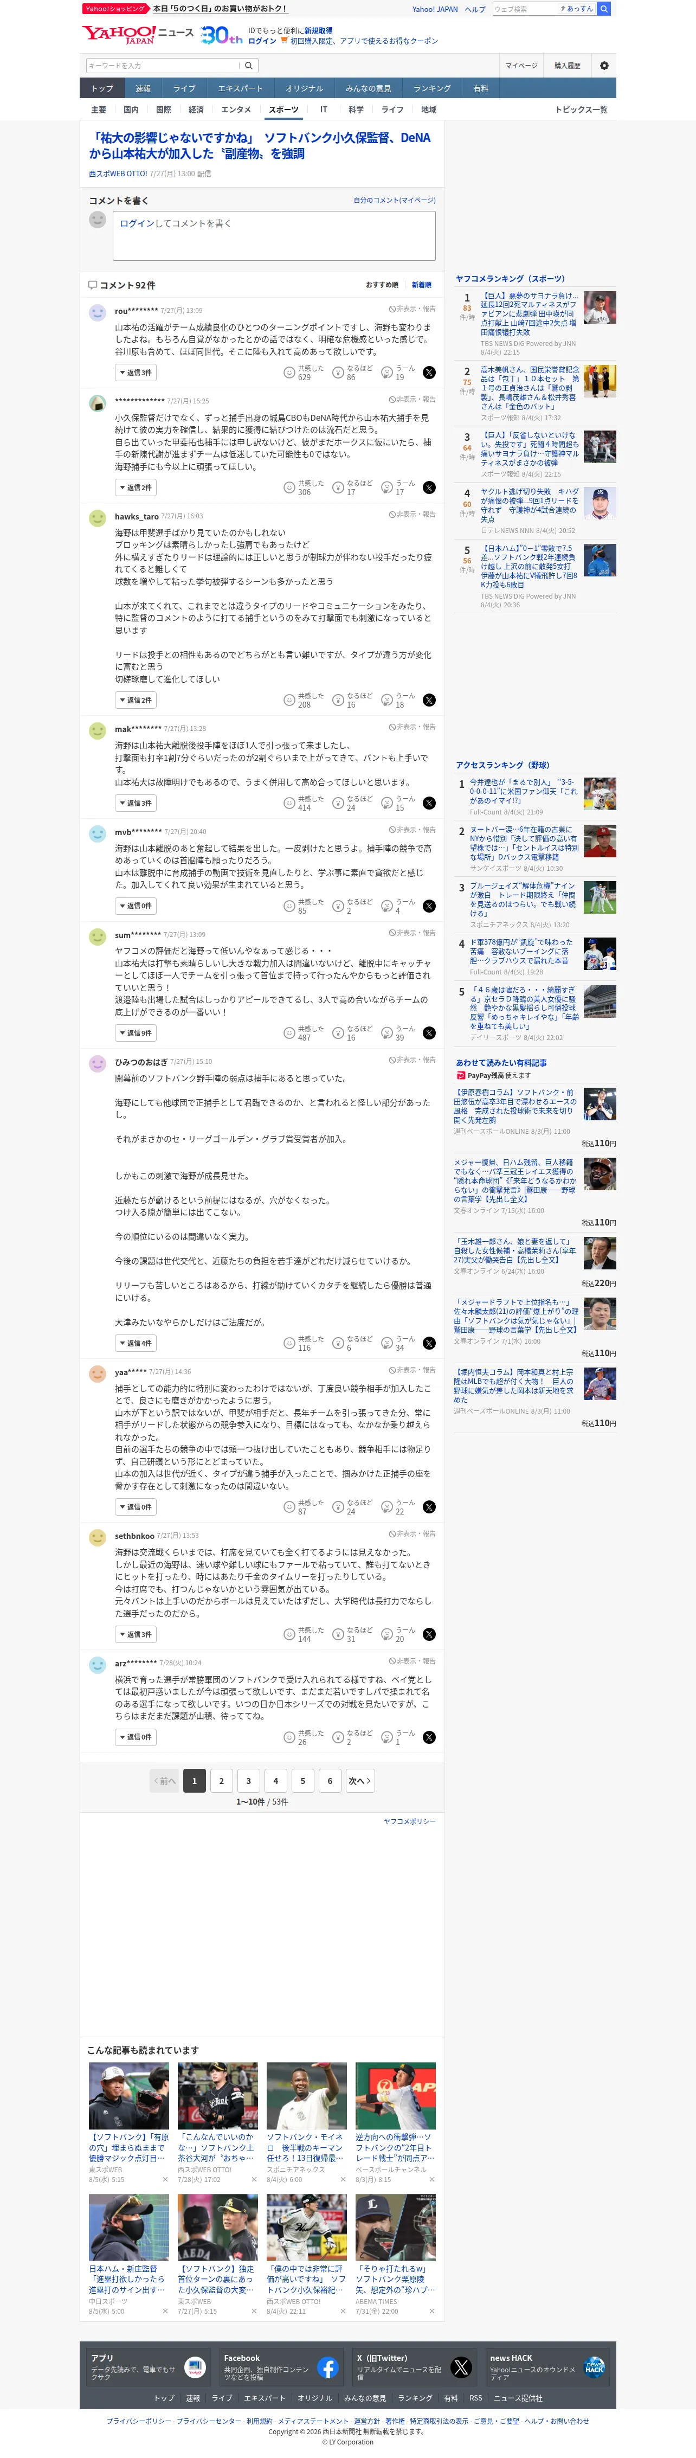Expand 返信4件 under ひみつのおはぎ comment
Image resolution: width=696 pixels, height=2458 pixels.
[x=136, y=1344]
